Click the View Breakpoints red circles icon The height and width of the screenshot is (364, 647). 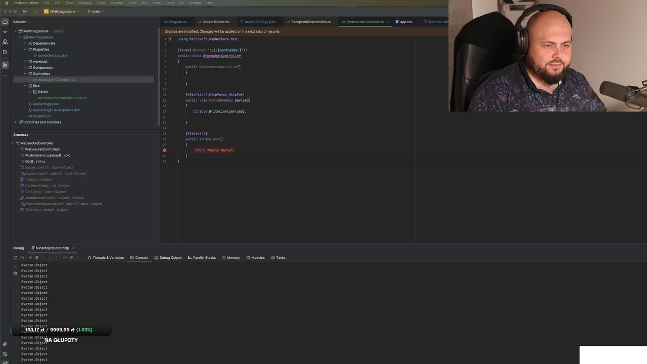65,258
